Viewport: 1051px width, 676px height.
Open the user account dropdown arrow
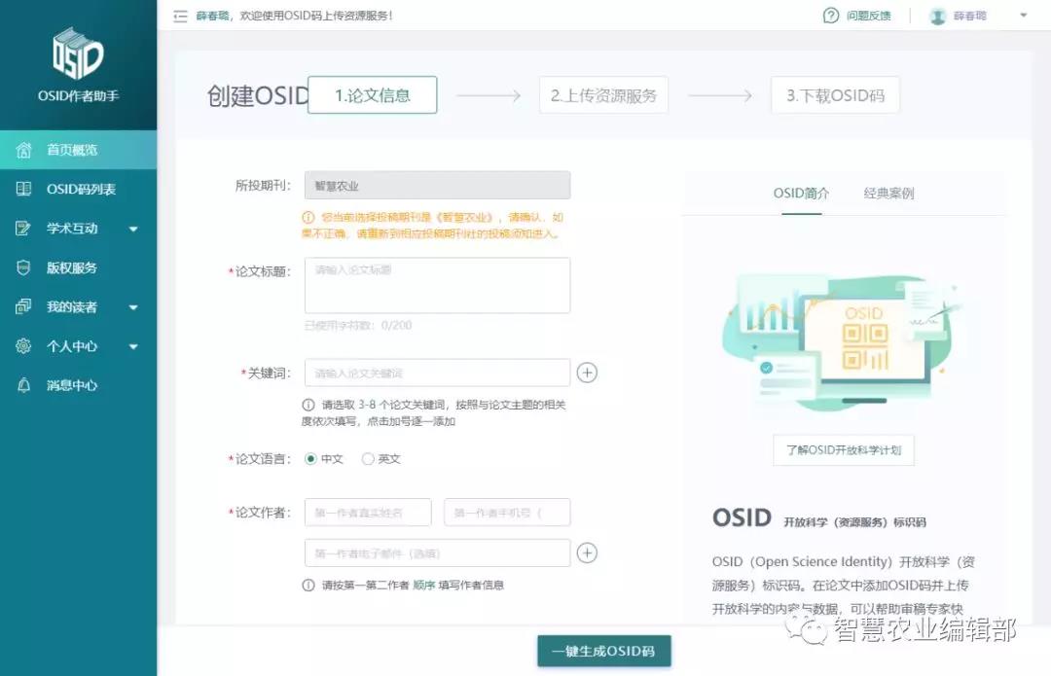click(x=1023, y=16)
